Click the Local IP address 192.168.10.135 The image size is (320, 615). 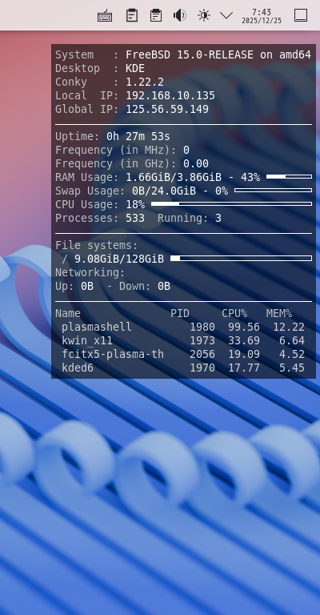tap(170, 96)
